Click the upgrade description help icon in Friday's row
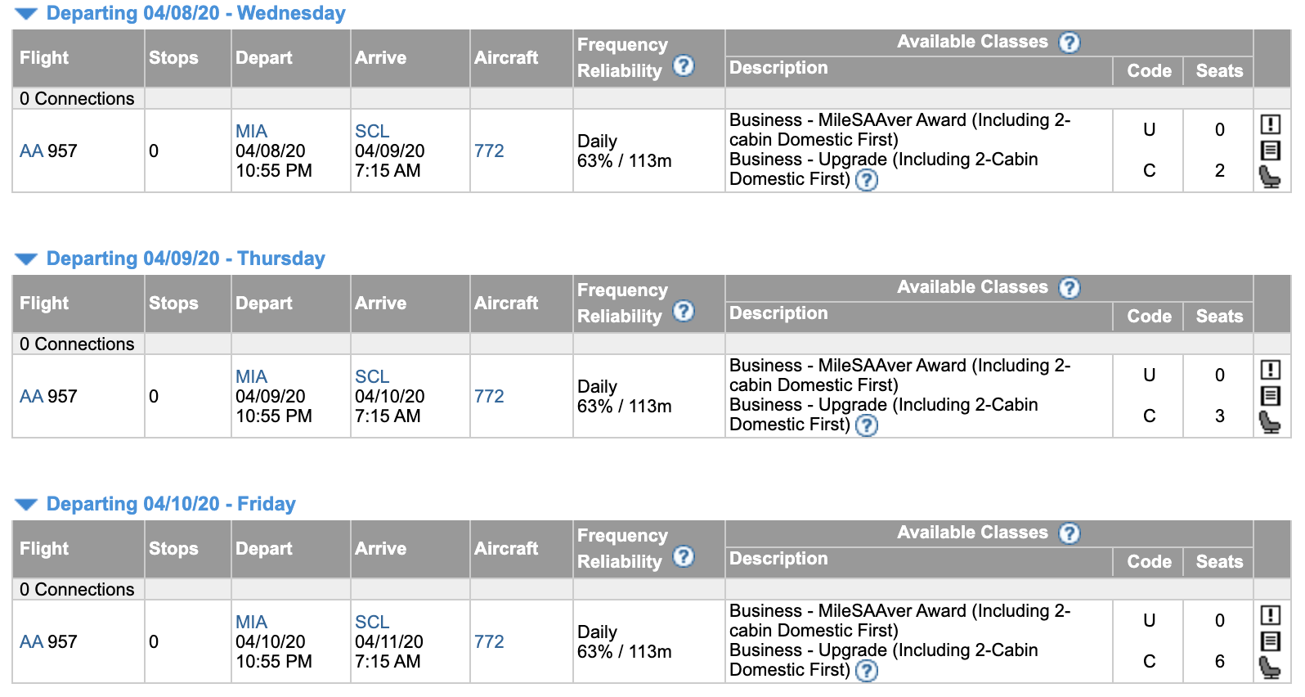Viewport: 1305px width, 697px height. pos(867,671)
